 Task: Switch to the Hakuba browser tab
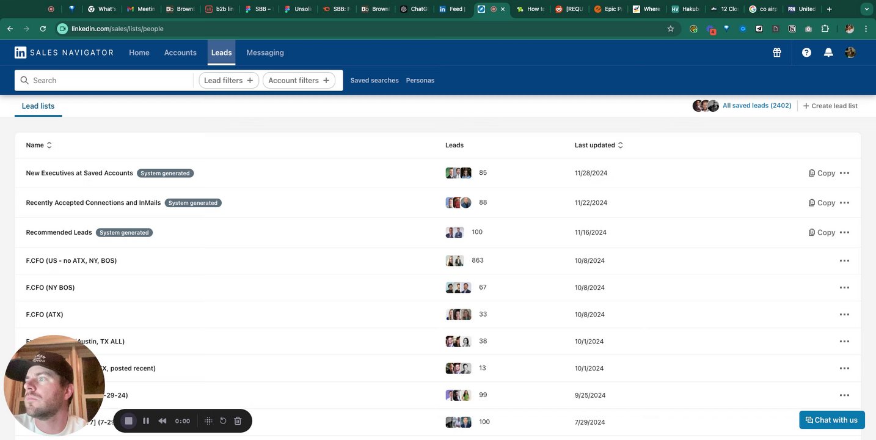(x=685, y=9)
